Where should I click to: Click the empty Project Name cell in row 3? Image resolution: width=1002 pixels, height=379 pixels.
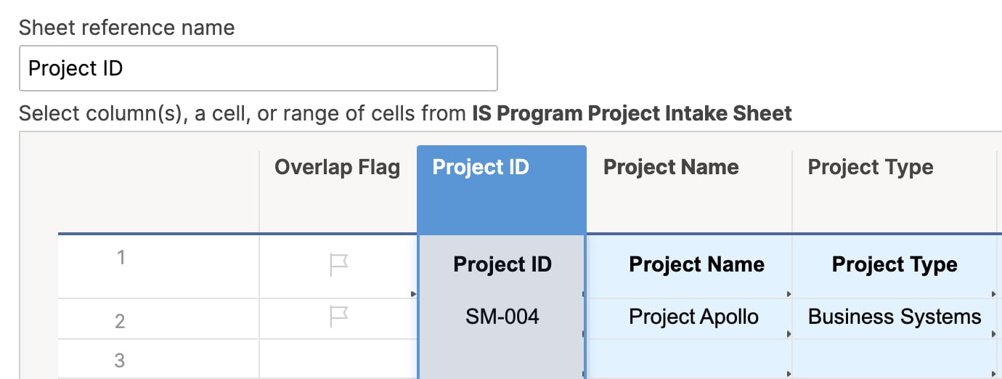click(x=688, y=360)
